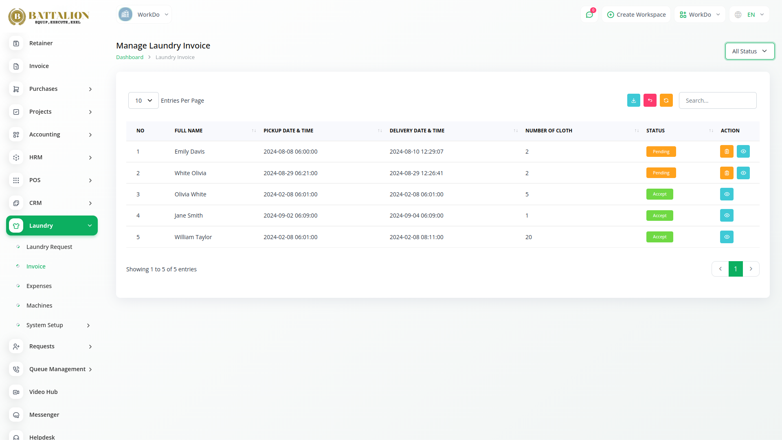Follow the Dashboard breadcrumb link
The height and width of the screenshot is (440, 782).
pos(130,57)
